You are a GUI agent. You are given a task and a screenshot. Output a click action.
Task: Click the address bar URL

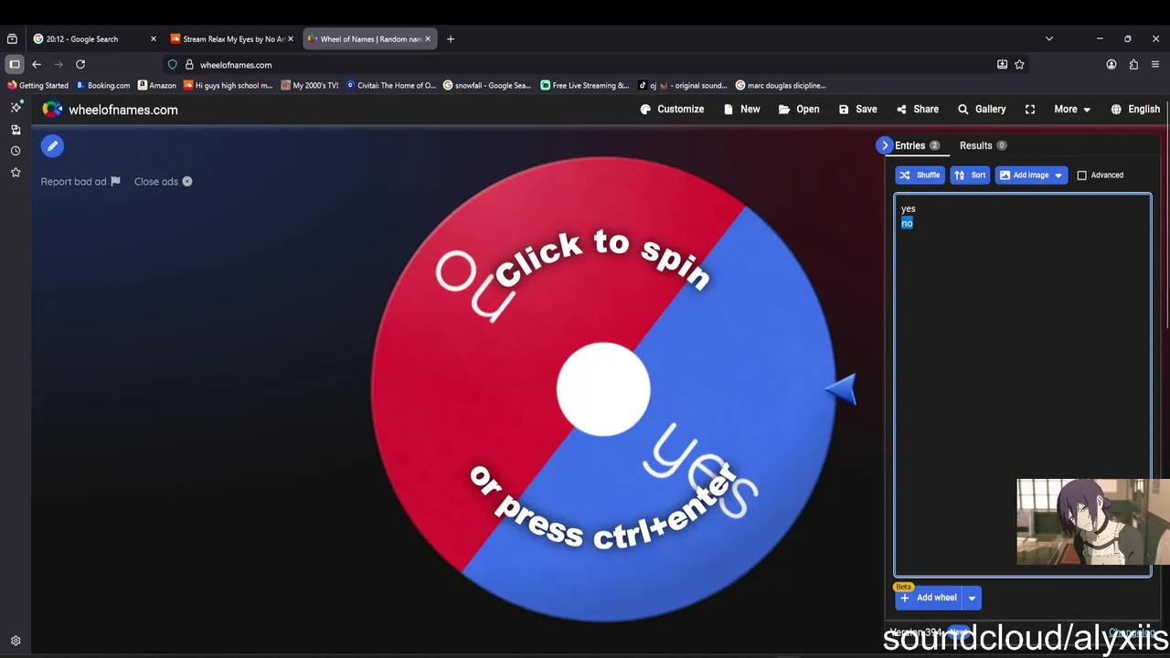pyautogui.click(x=236, y=65)
